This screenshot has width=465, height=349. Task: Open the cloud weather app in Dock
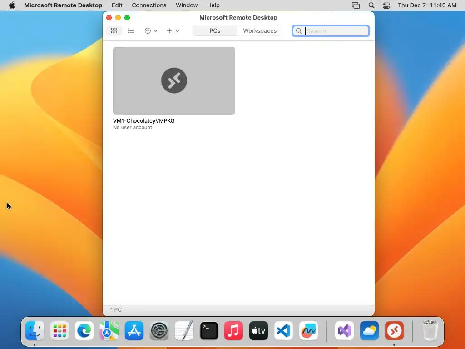click(x=369, y=331)
